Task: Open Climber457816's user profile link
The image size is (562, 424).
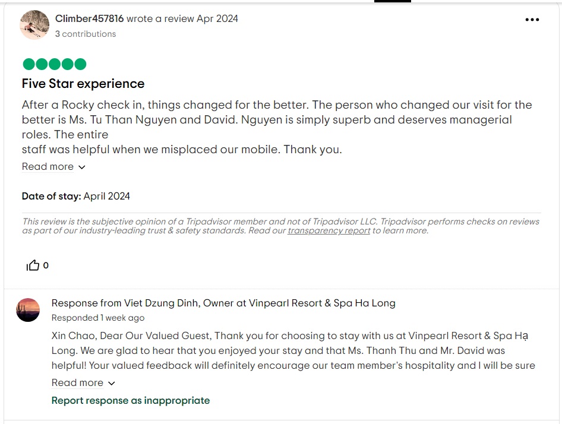Action: coord(89,18)
